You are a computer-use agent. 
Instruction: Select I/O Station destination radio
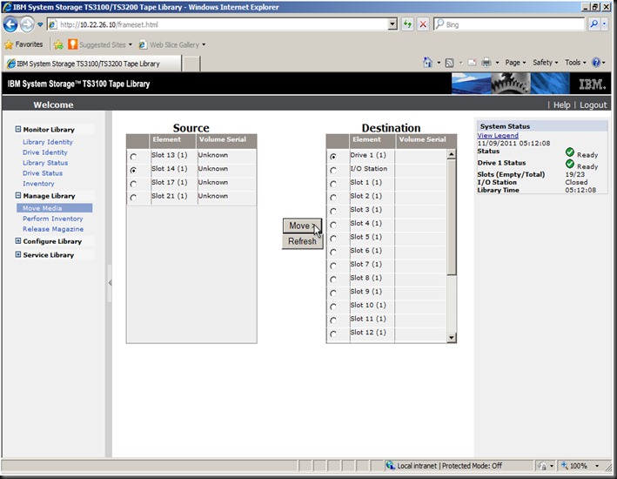pos(333,170)
